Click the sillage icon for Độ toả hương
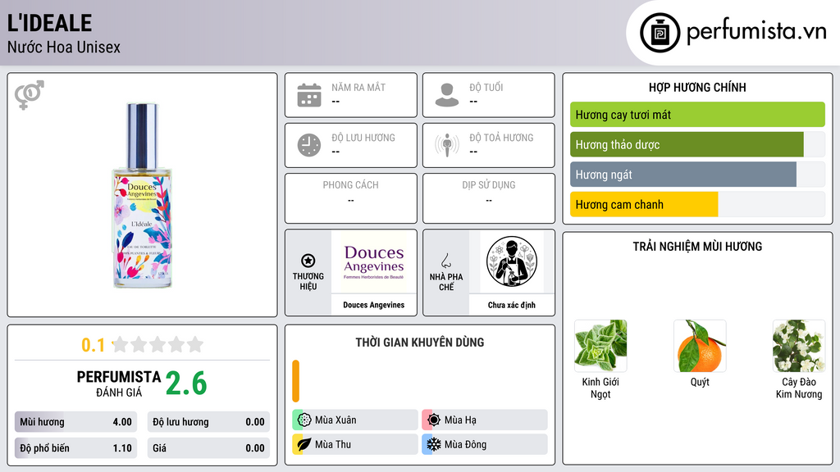Image resolution: width=840 pixels, height=472 pixels. point(447,145)
